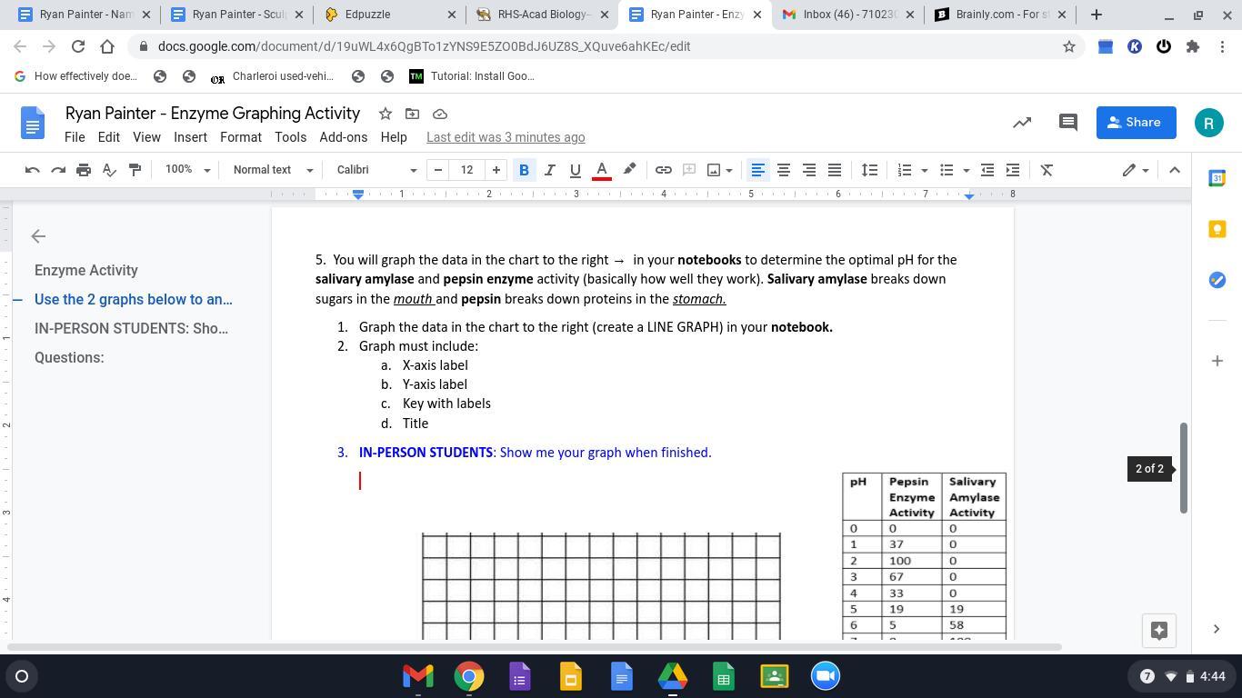Jump to Enzyme Activity in the outline
Viewport: 1242px width, 698px height.
pyautogui.click(x=86, y=271)
